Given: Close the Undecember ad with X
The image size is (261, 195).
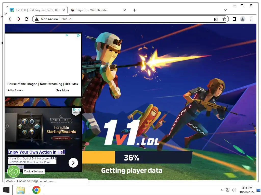Looking at the screenshot, I should coord(79,109).
